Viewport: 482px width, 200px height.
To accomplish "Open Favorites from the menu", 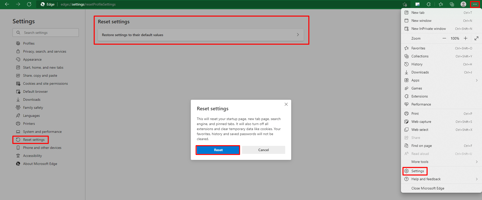I will pos(441,48).
